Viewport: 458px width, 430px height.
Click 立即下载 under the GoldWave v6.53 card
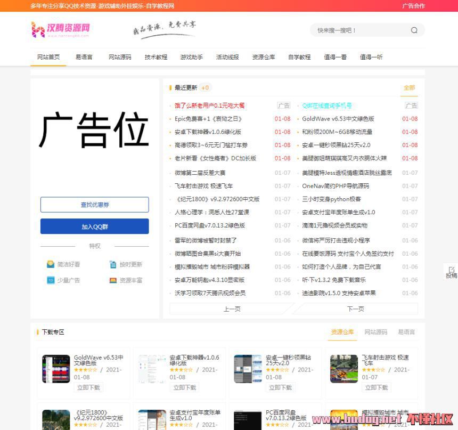pos(88,387)
